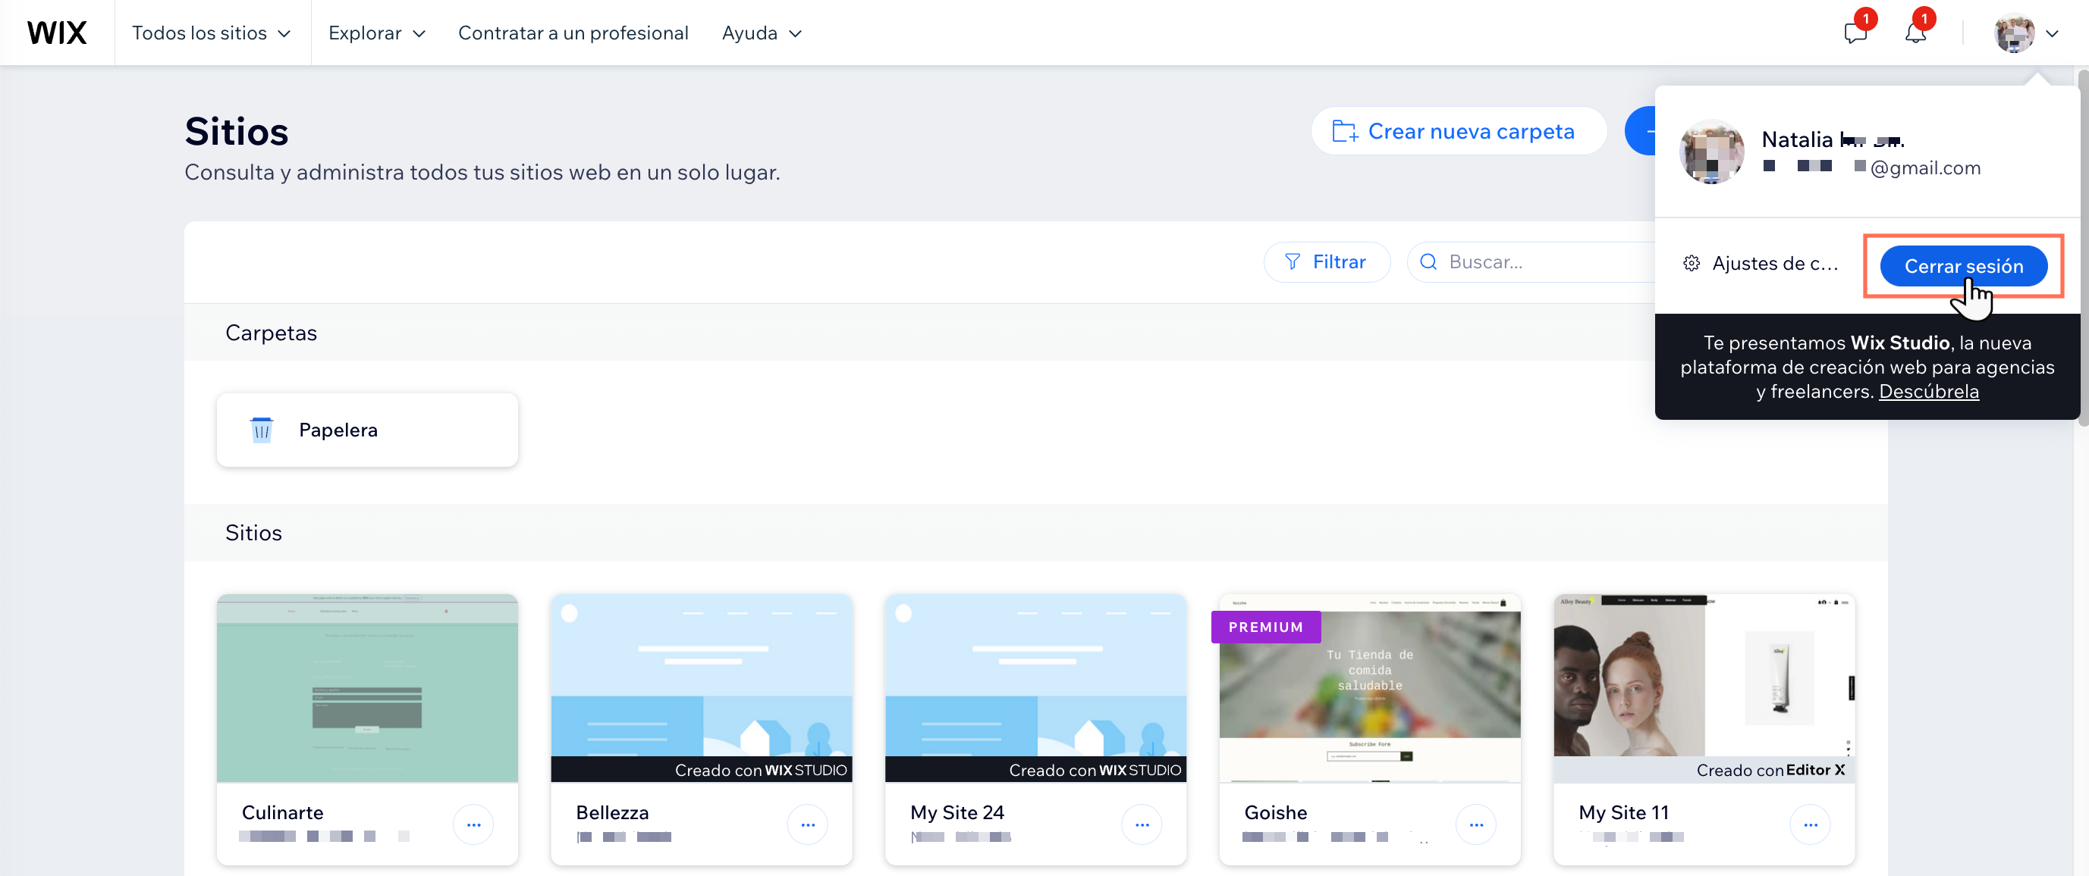Open more actions for My Site 24

coord(1142,824)
